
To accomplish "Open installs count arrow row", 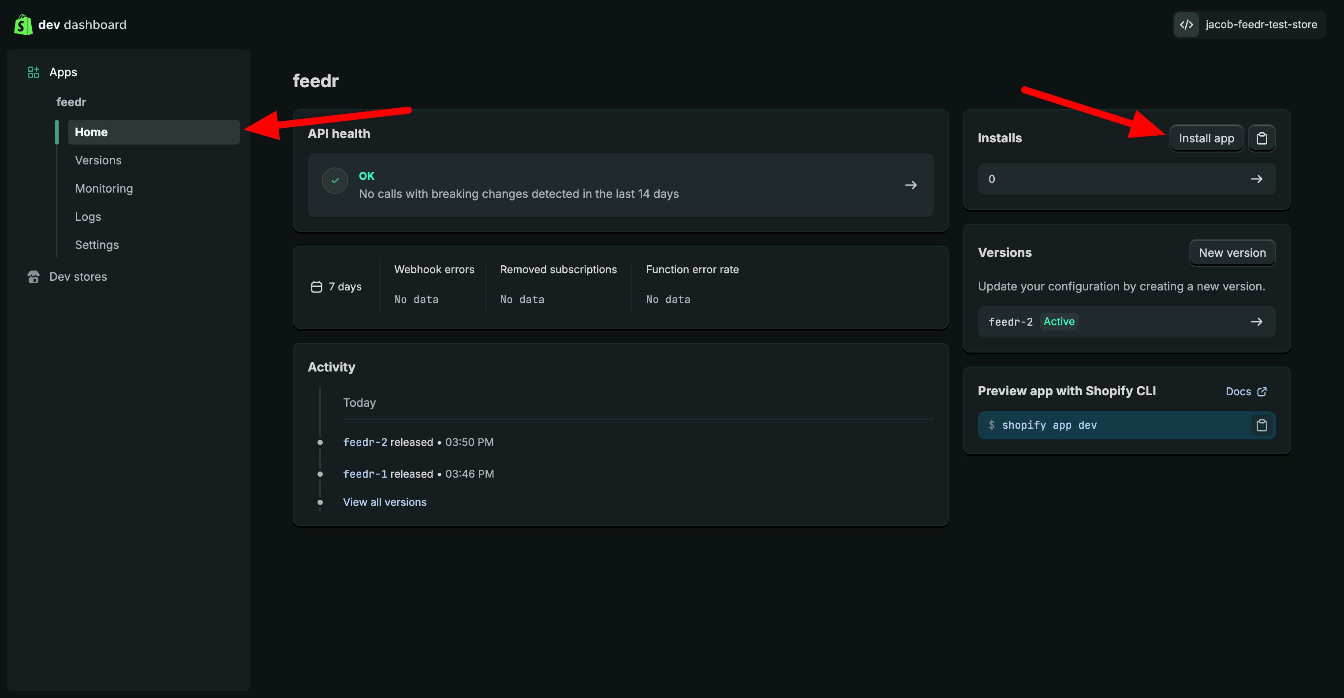I will point(1256,179).
